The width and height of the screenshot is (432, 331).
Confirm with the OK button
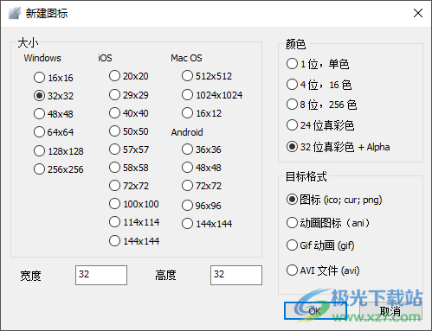[315, 311]
